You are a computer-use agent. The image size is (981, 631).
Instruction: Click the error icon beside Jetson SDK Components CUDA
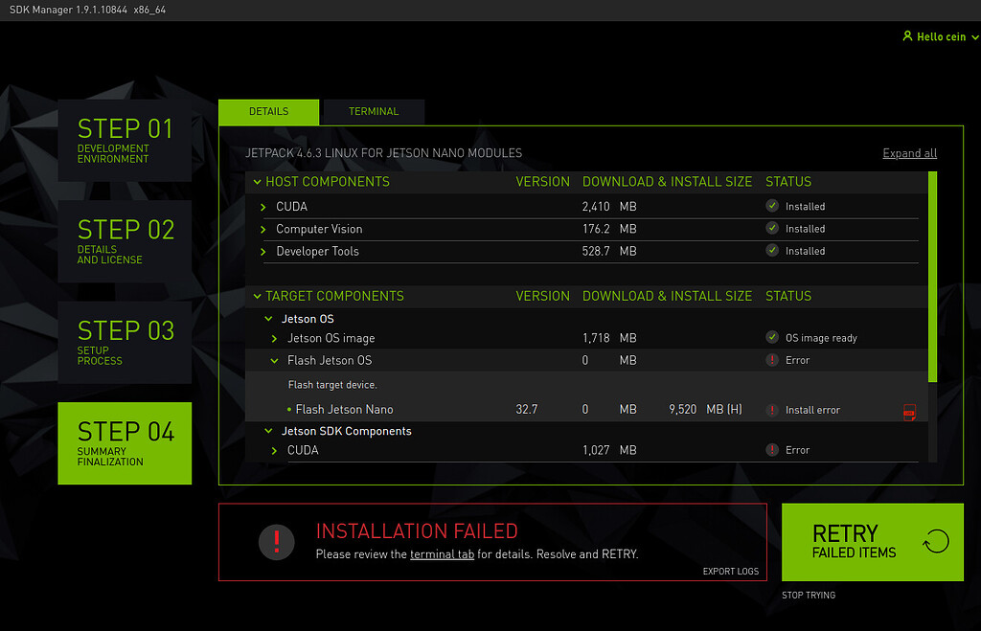click(772, 449)
